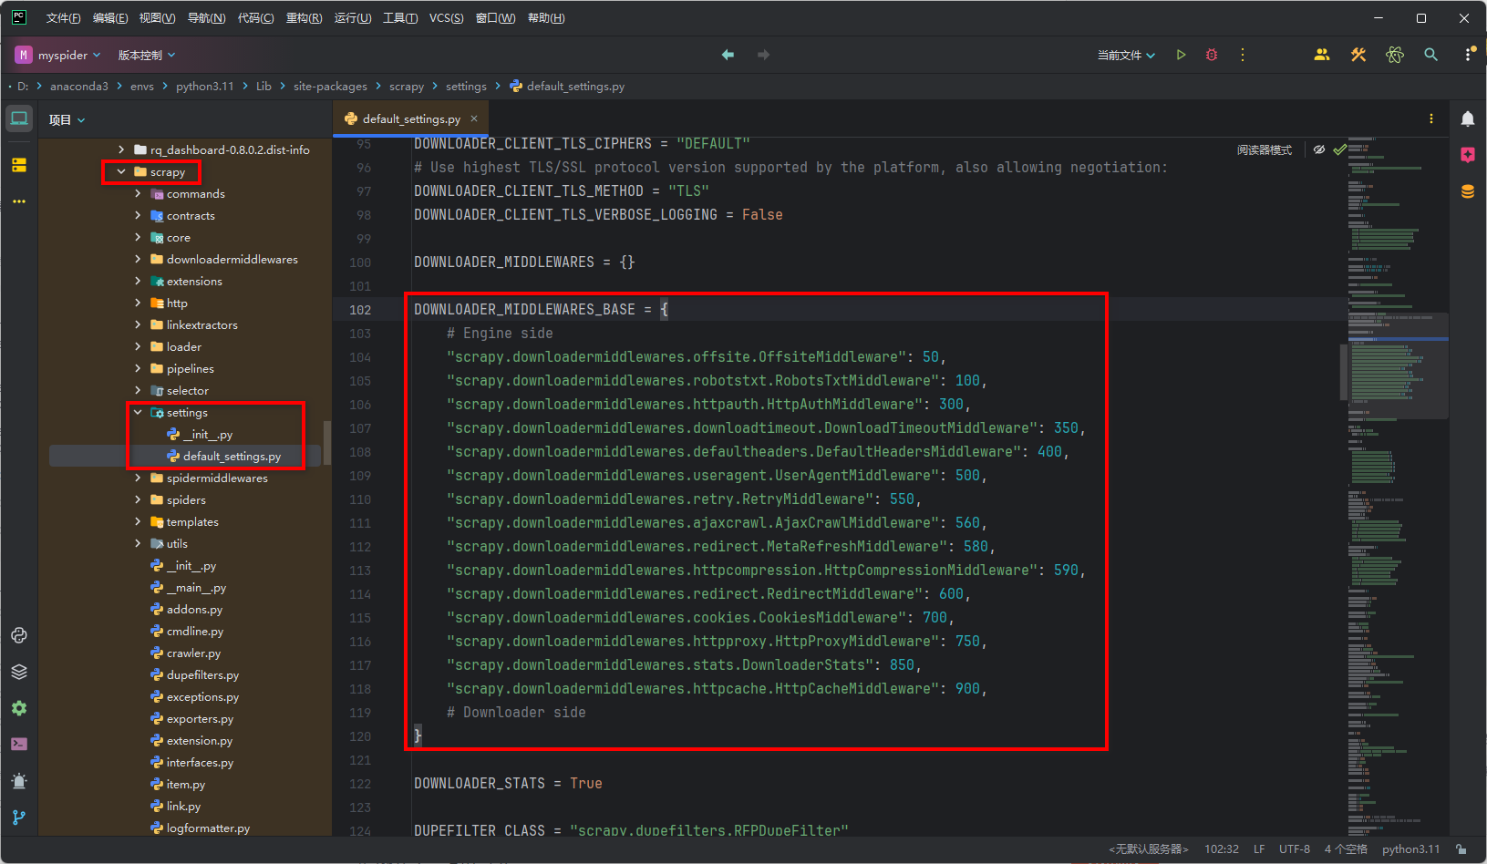The width and height of the screenshot is (1487, 864).
Task: Toggle file writable using the status bar lock
Action: [x=1461, y=849]
